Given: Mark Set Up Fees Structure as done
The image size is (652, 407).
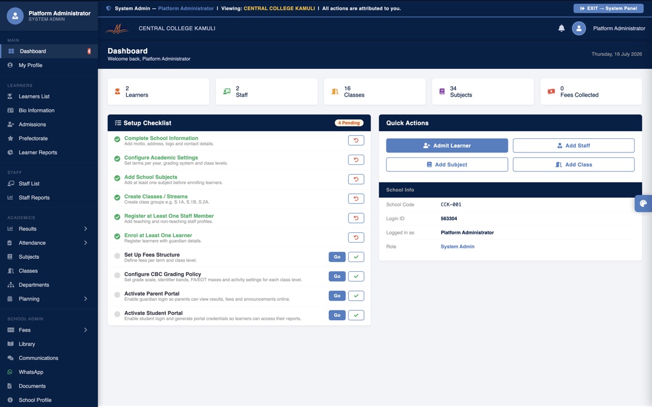Looking at the screenshot, I should point(356,257).
